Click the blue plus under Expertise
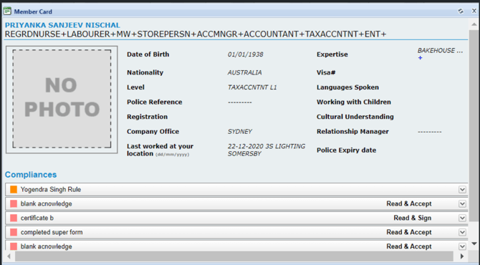Image resolution: width=480 pixels, height=265 pixels. 421,58
